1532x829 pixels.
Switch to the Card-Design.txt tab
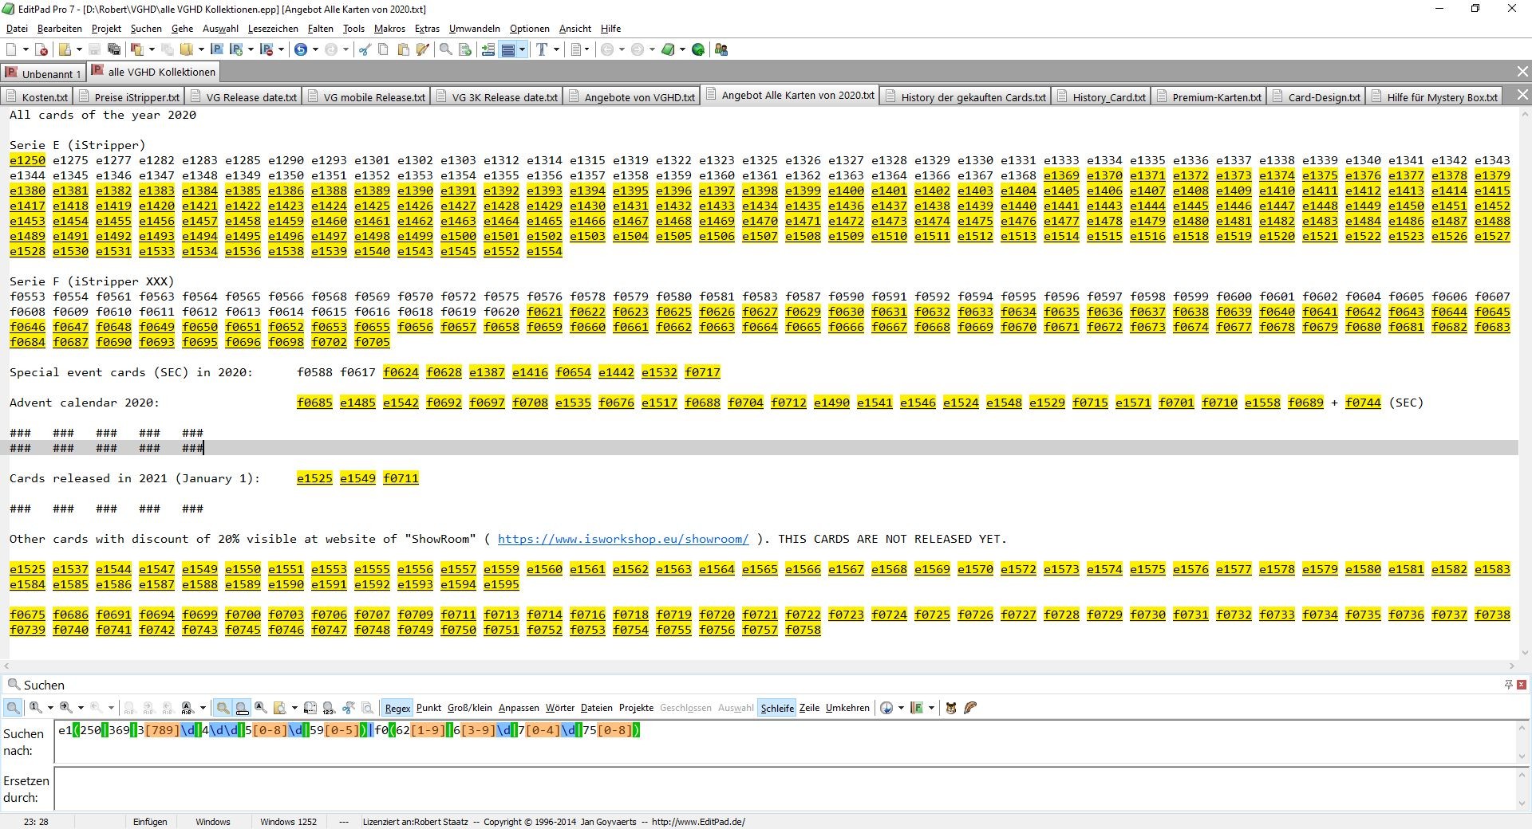[1323, 97]
